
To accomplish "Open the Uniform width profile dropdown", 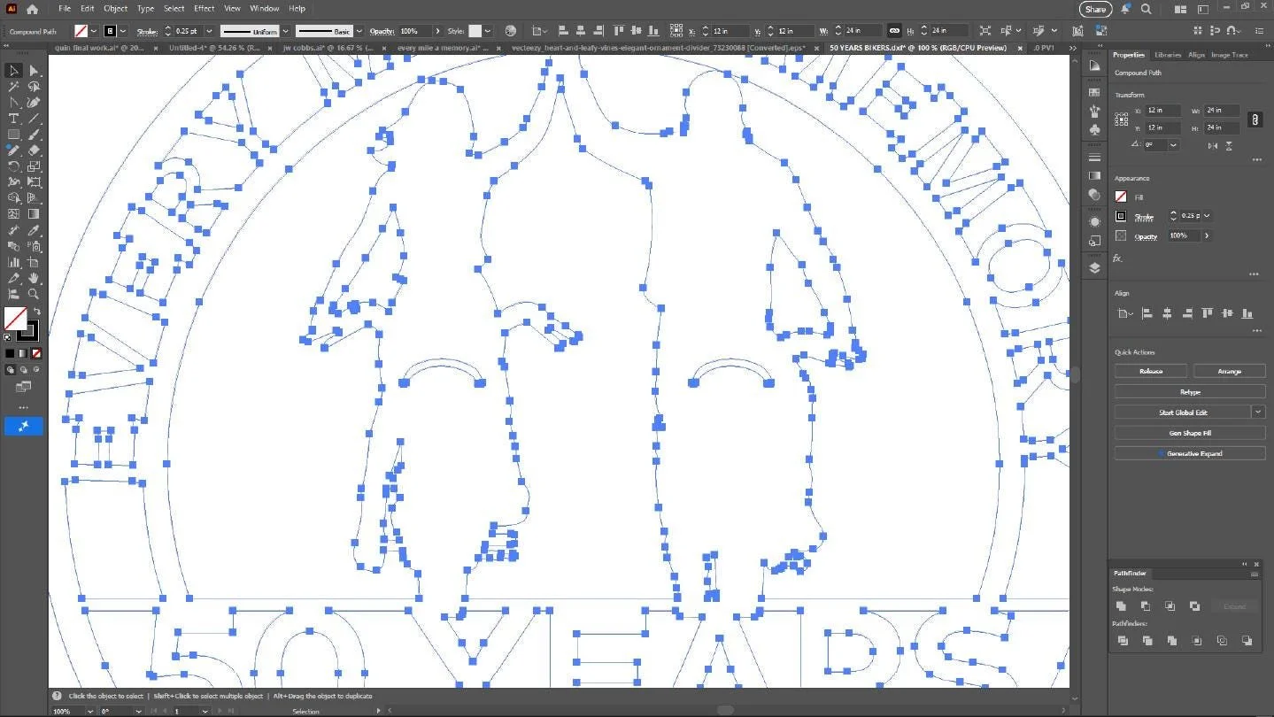I will click(x=286, y=31).
